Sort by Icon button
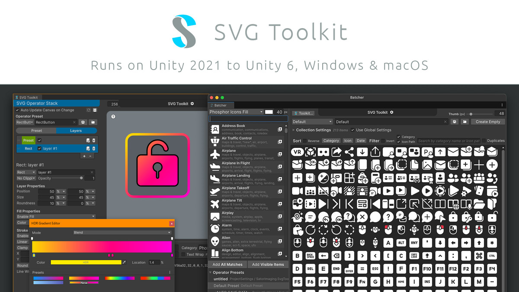The image size is (519, 292). tap(348, 141)
